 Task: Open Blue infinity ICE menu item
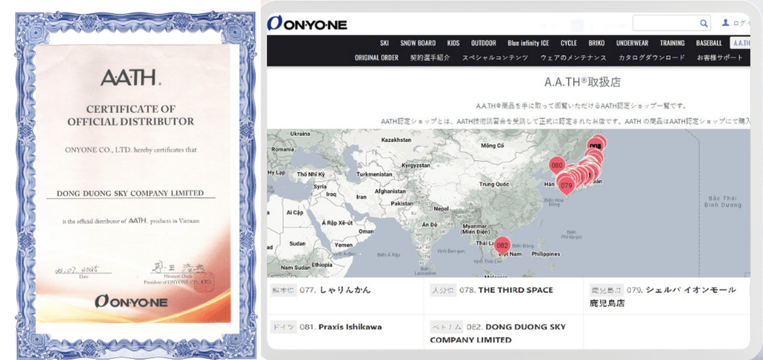point(528,43)
